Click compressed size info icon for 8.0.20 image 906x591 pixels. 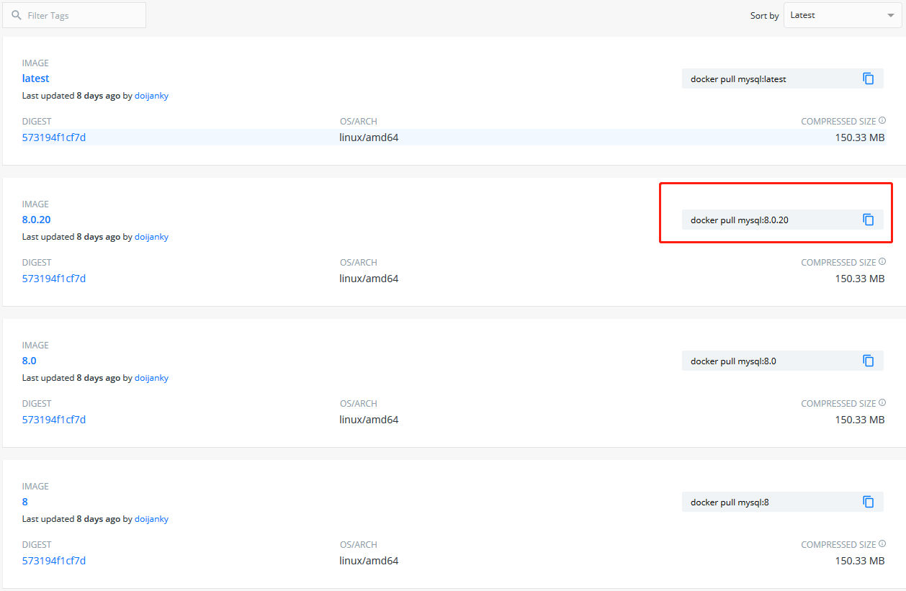882,262
